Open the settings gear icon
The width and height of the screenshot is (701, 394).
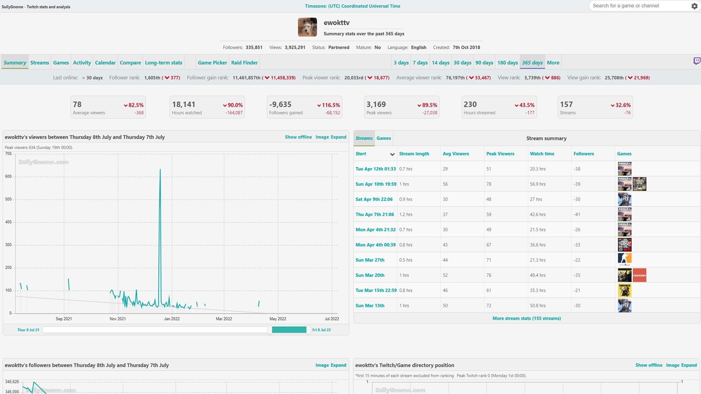tap(694, 6)
